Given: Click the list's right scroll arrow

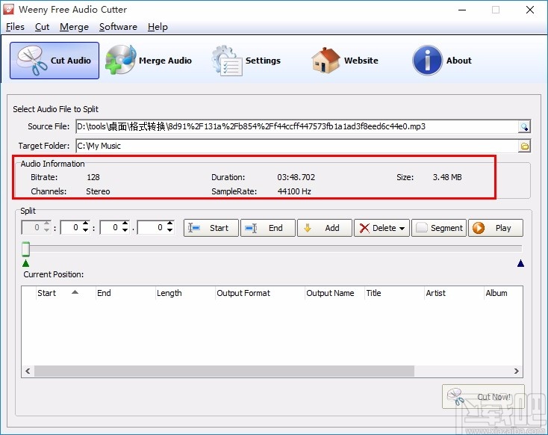Looking at the screenshot, I should coord(517,371).
